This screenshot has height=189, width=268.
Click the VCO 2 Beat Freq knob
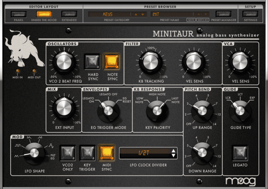(64, 62)
